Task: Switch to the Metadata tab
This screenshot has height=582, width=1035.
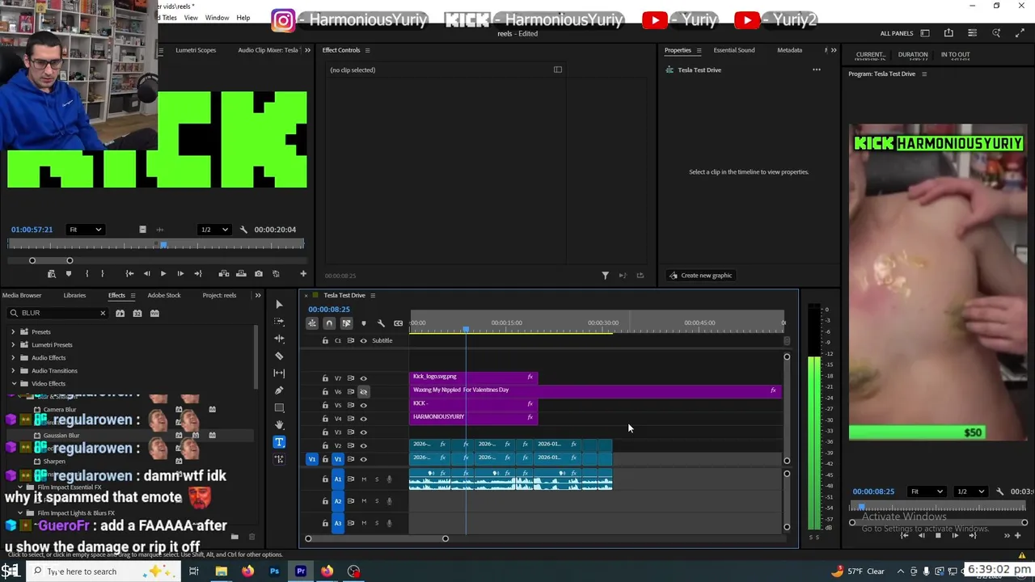Action: (x=790, y=50)
